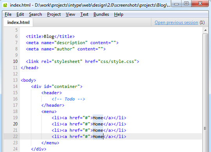This screenshot has height=152, width=211.
Task: Open the Project menu
Action: click(x=54, y=14)
